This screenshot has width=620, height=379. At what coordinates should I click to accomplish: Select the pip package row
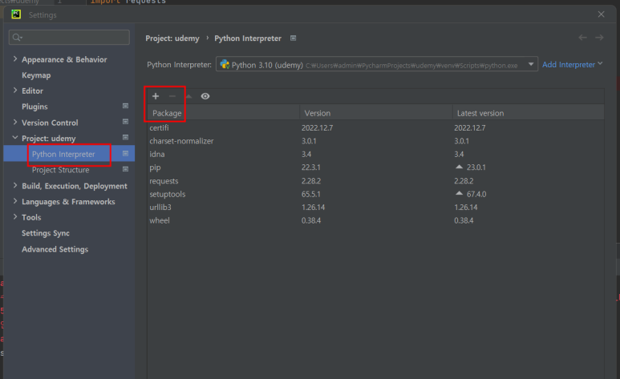[x=375, y=167]
